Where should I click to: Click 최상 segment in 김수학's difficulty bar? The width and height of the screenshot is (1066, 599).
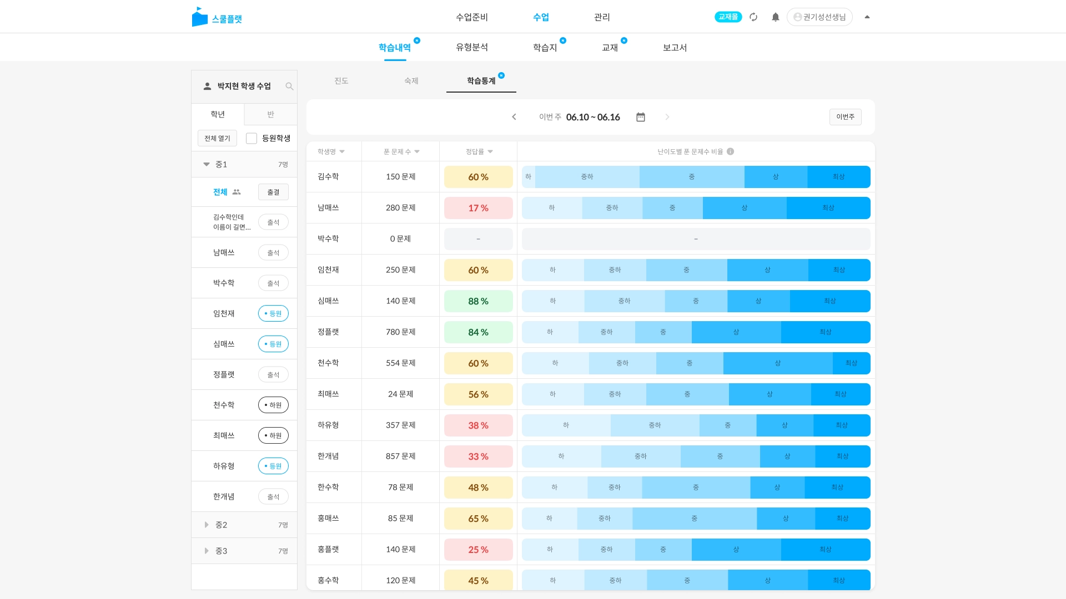[838, 177]
